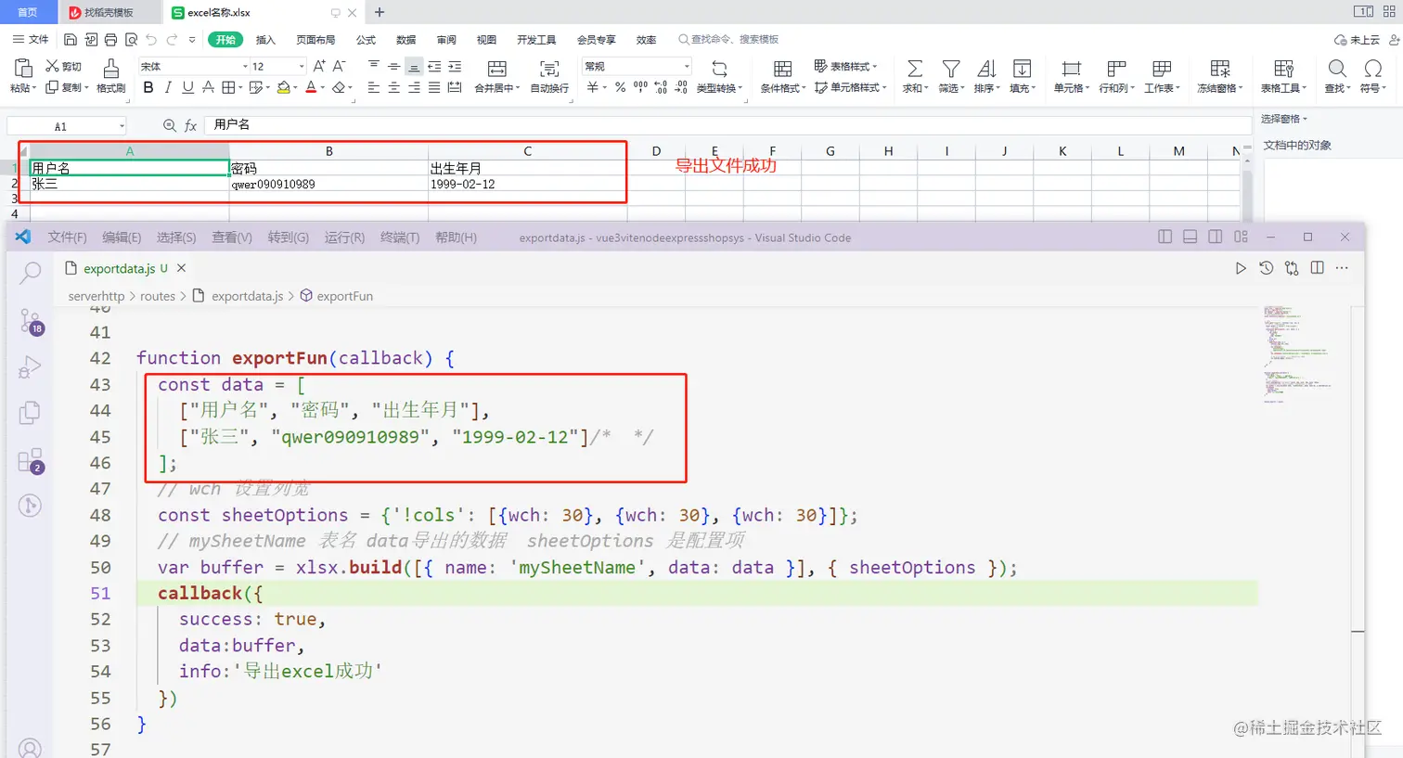Click the filter funnel icon

(951, 70)
